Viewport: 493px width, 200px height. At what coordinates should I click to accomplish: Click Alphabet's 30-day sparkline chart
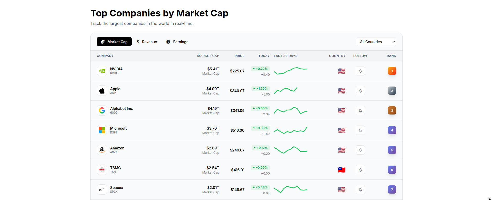[x=290, y=110]
